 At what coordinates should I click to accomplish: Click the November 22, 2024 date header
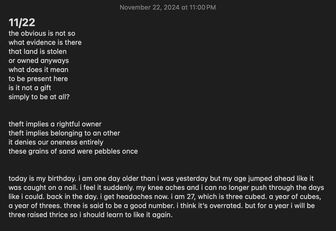pyautogui.click(x=167, y=7)
